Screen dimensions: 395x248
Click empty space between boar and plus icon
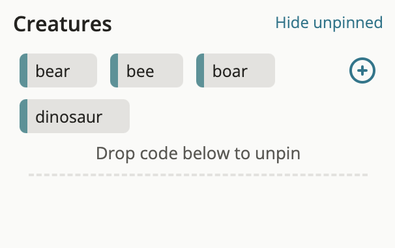point(312,70)
